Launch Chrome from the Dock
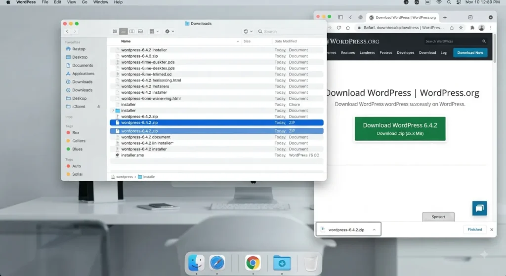The height and width of the screenshot is (276, 506). pos(253,263)
